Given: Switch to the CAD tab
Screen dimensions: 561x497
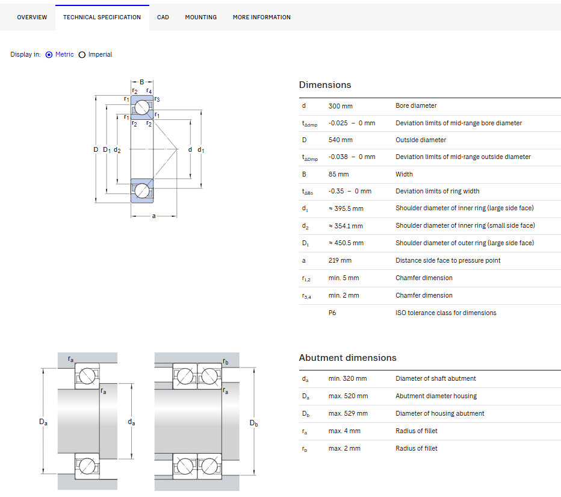Looking at the screenshot, I should [x=163, y=17].
